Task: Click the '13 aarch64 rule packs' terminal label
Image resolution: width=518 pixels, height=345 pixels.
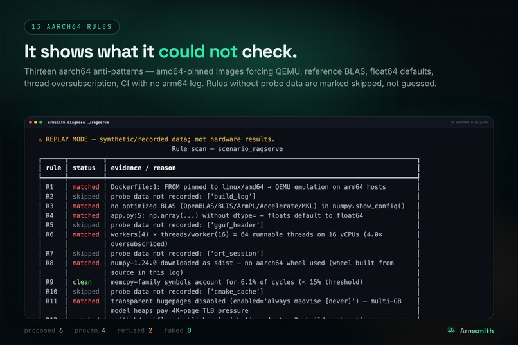Action: coord(469,123)
